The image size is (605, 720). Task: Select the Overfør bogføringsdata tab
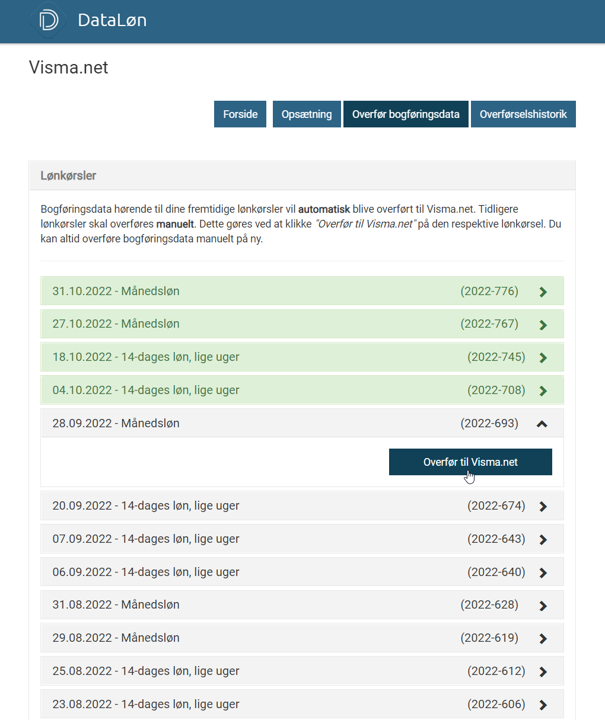click(406, 114)
